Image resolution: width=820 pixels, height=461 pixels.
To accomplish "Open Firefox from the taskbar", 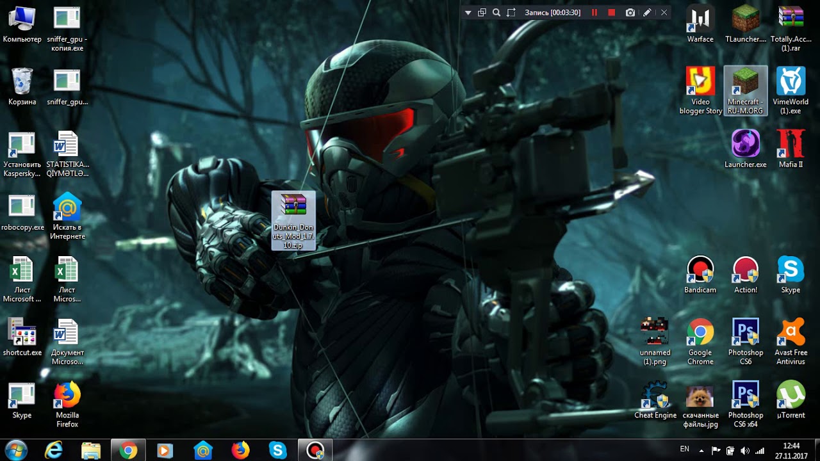I will pos(240,450).
